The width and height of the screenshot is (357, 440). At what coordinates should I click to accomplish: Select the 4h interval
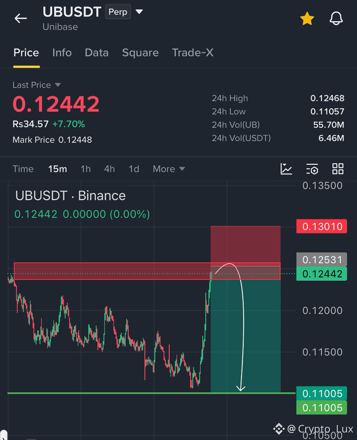110,169
